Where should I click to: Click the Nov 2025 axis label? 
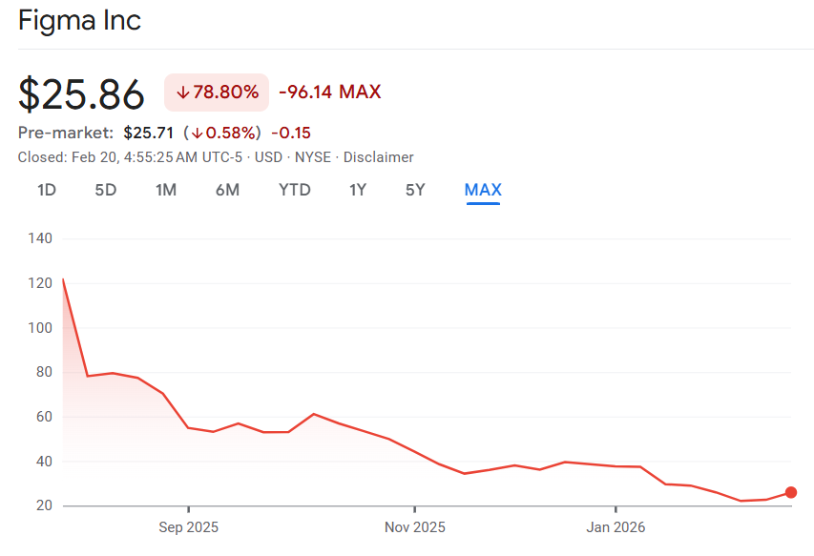pos(415,527)
